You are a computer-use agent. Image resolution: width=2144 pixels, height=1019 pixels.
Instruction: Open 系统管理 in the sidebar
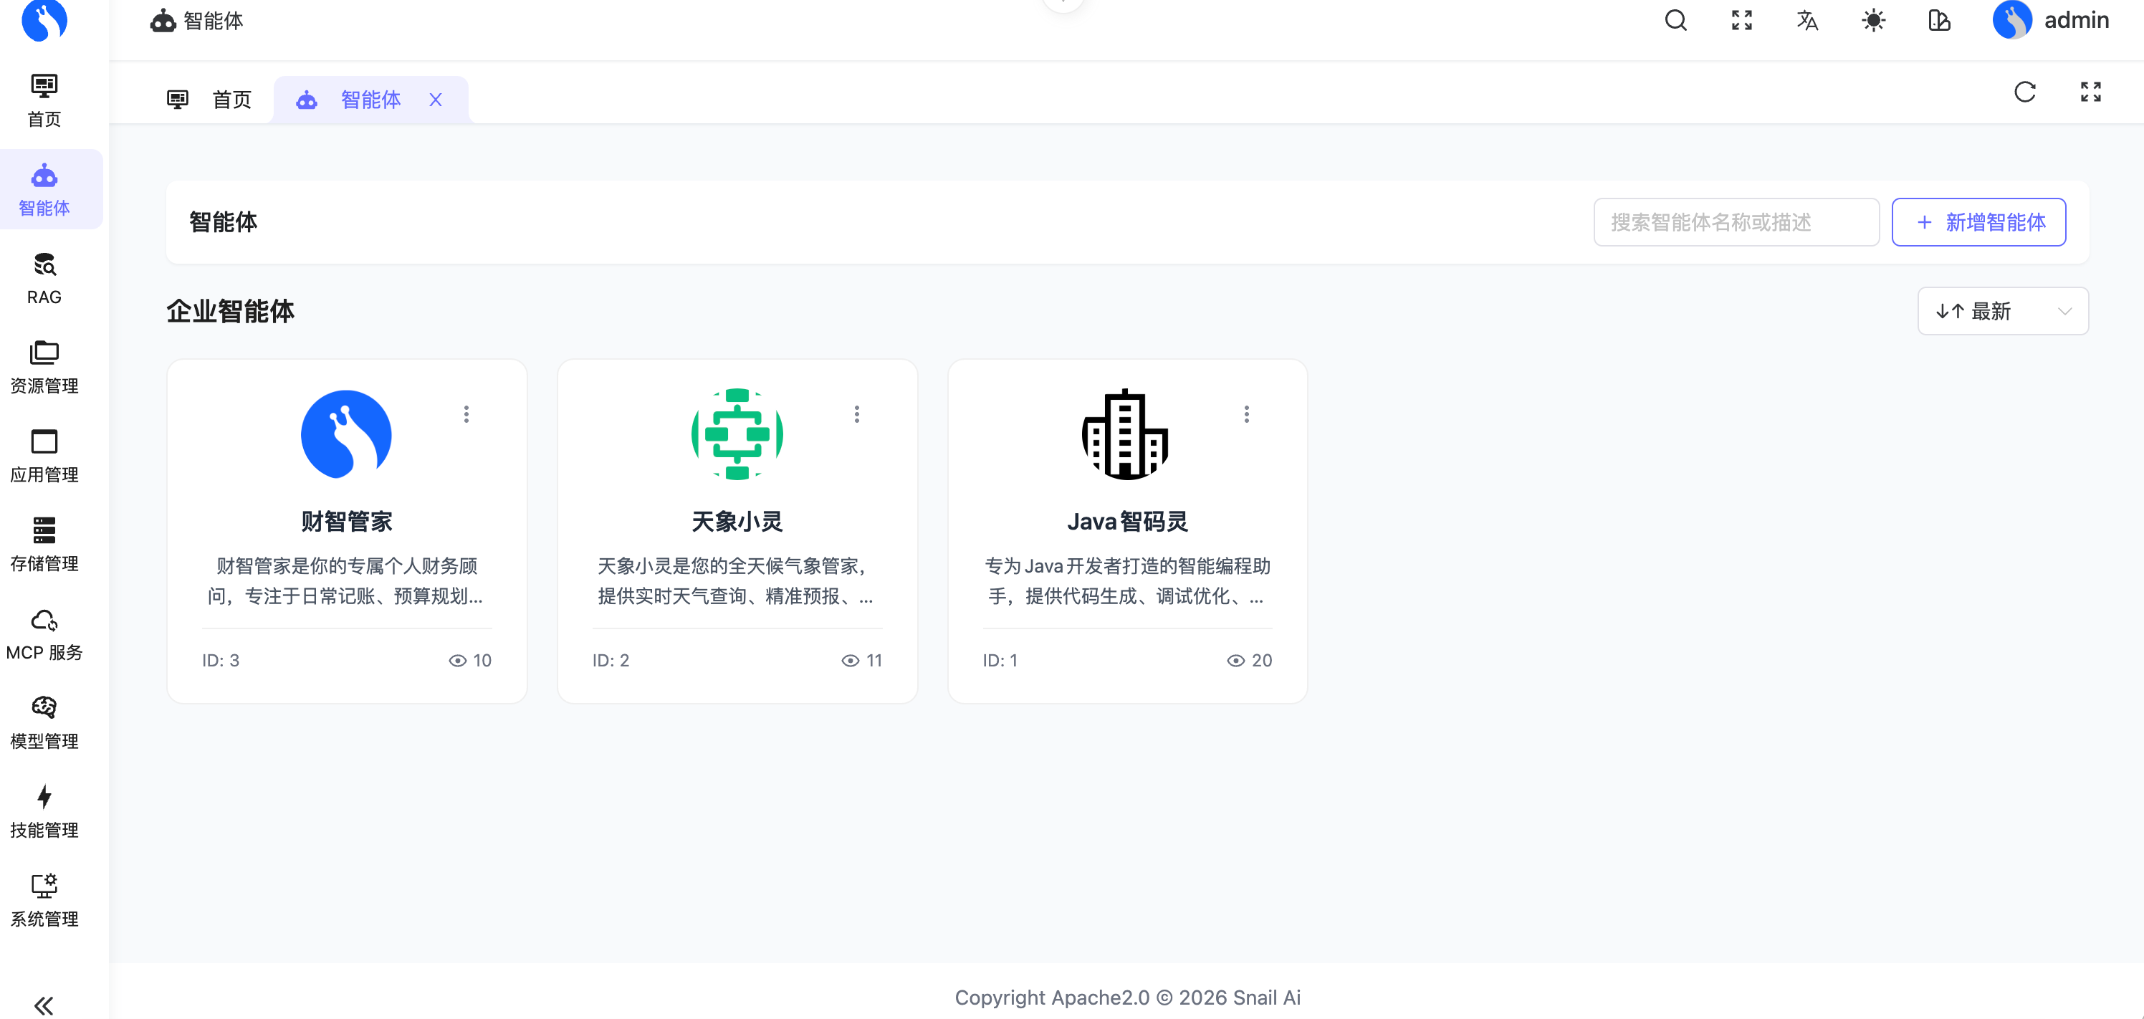[x=44, y=901]
